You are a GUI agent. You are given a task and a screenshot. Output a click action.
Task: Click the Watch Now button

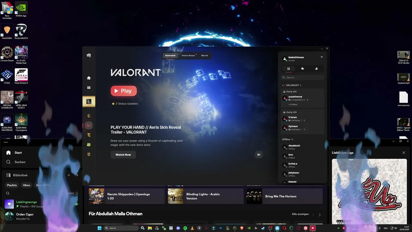click(123, 155)
